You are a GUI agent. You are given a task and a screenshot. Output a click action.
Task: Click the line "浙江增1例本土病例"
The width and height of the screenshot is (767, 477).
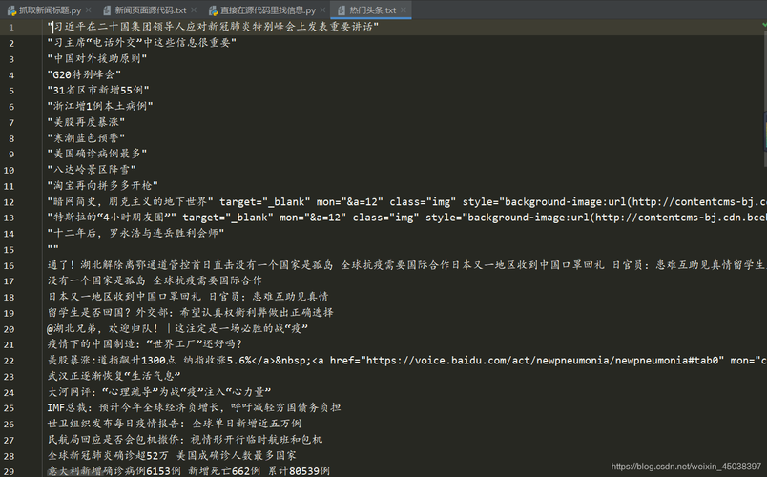click(x=100, y=106)
